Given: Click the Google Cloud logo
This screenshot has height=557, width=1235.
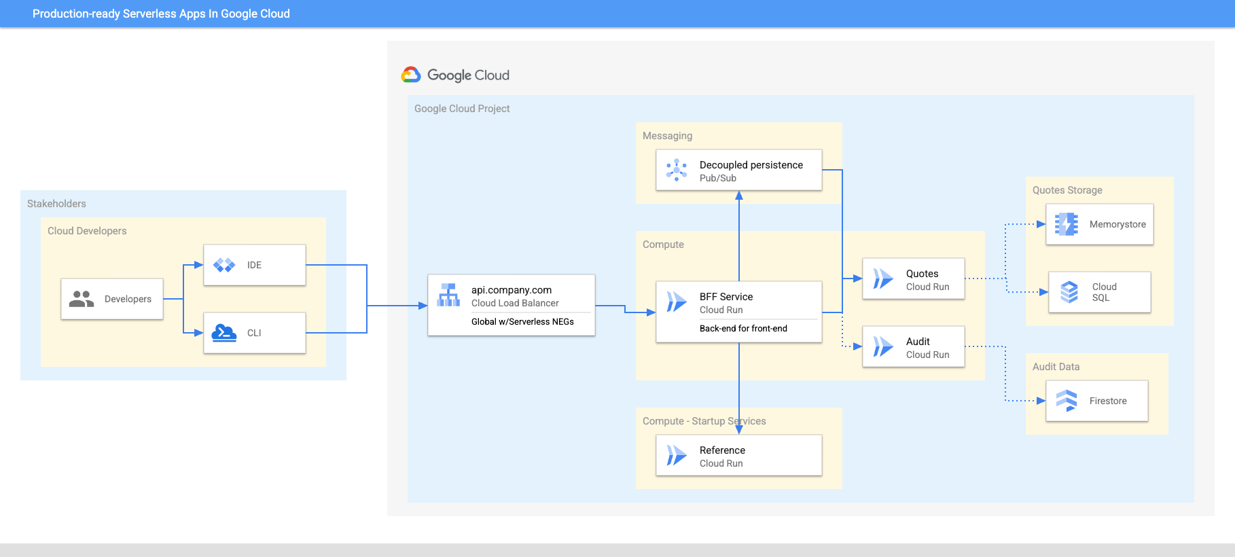Looking at the screenshot, I should coord(411,75).
